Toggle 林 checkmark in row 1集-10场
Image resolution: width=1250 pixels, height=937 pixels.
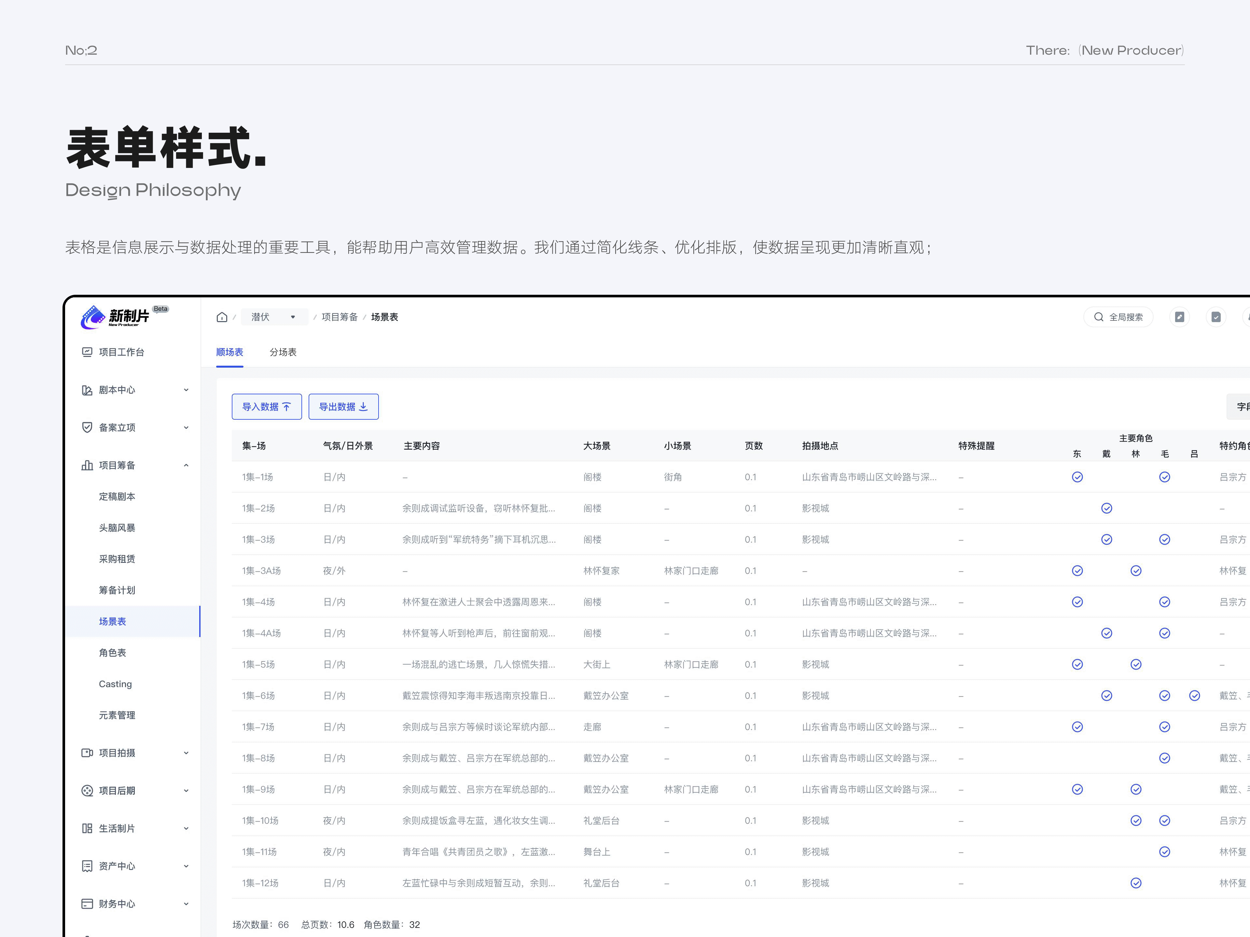click(1136, 821)
